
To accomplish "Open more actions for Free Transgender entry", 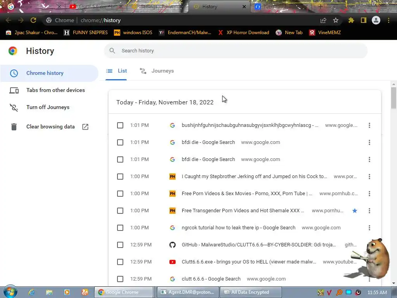I will (x=369, y=211).
